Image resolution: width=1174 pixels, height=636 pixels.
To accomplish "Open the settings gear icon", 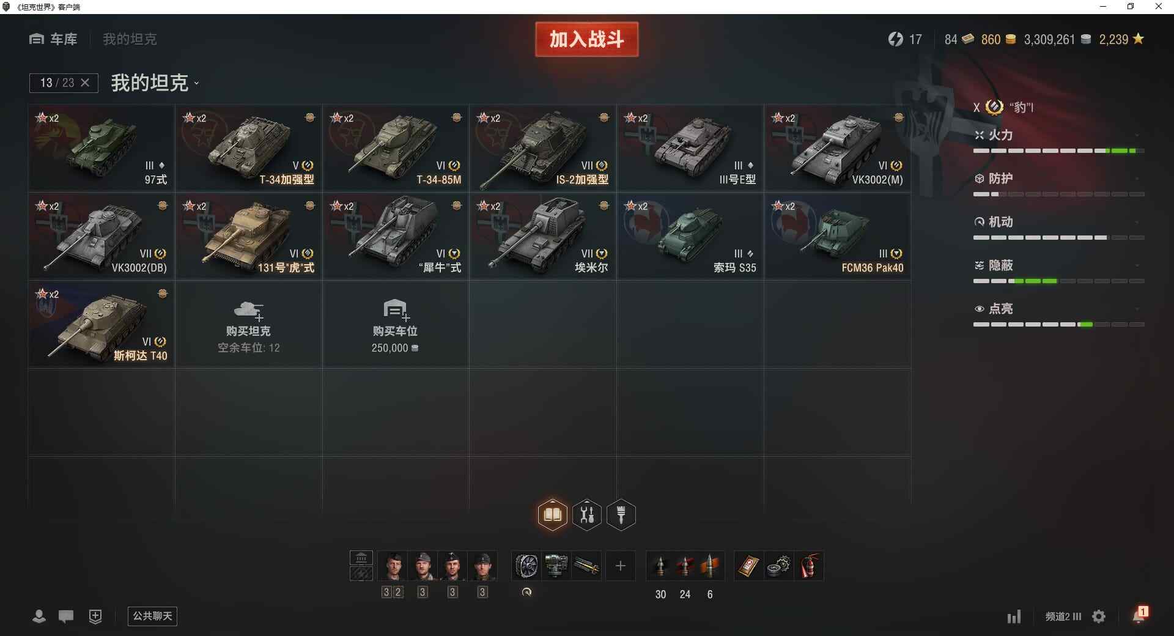I will 1099,616.
